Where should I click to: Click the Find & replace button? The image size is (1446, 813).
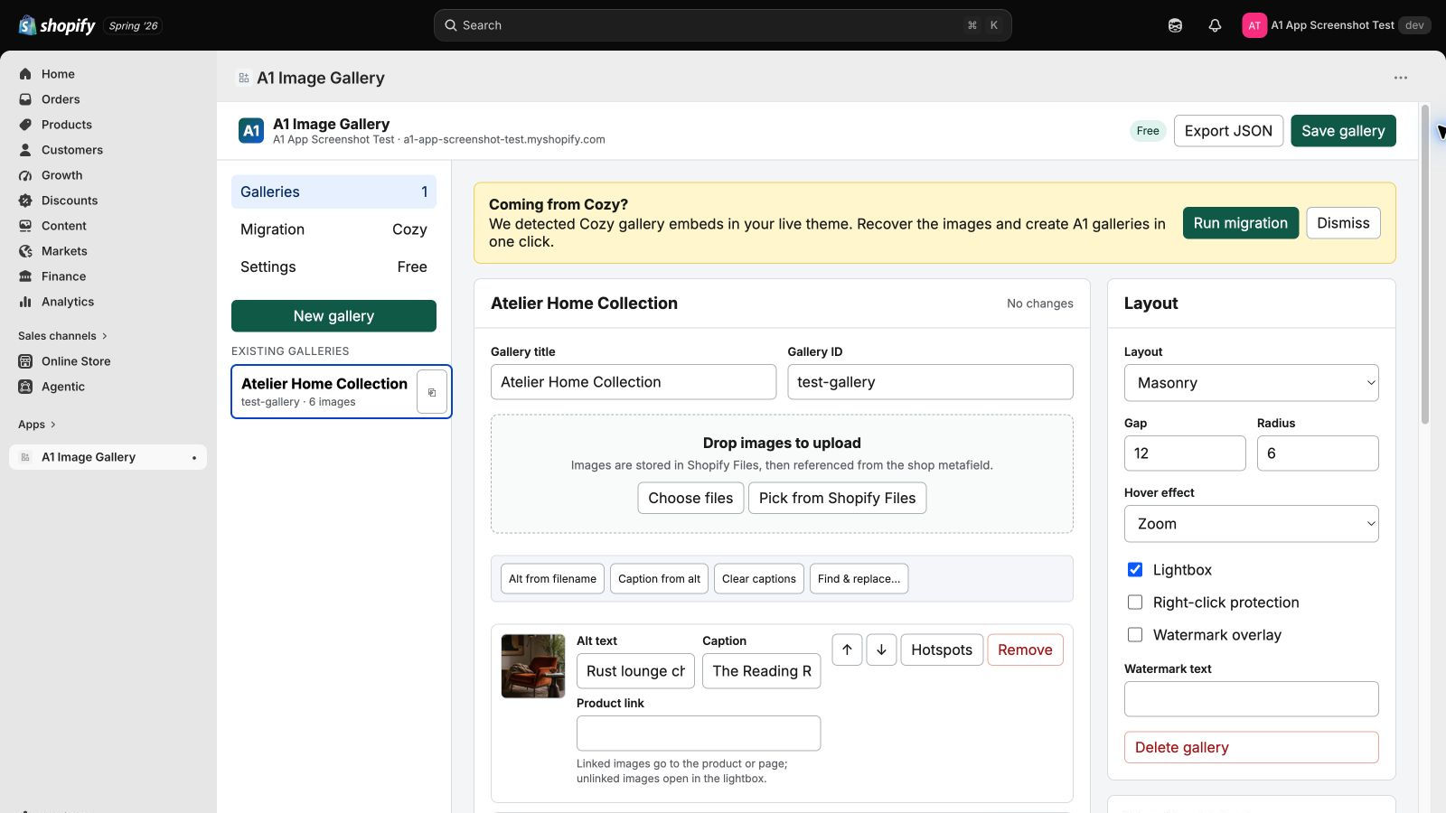click(859, 579)
